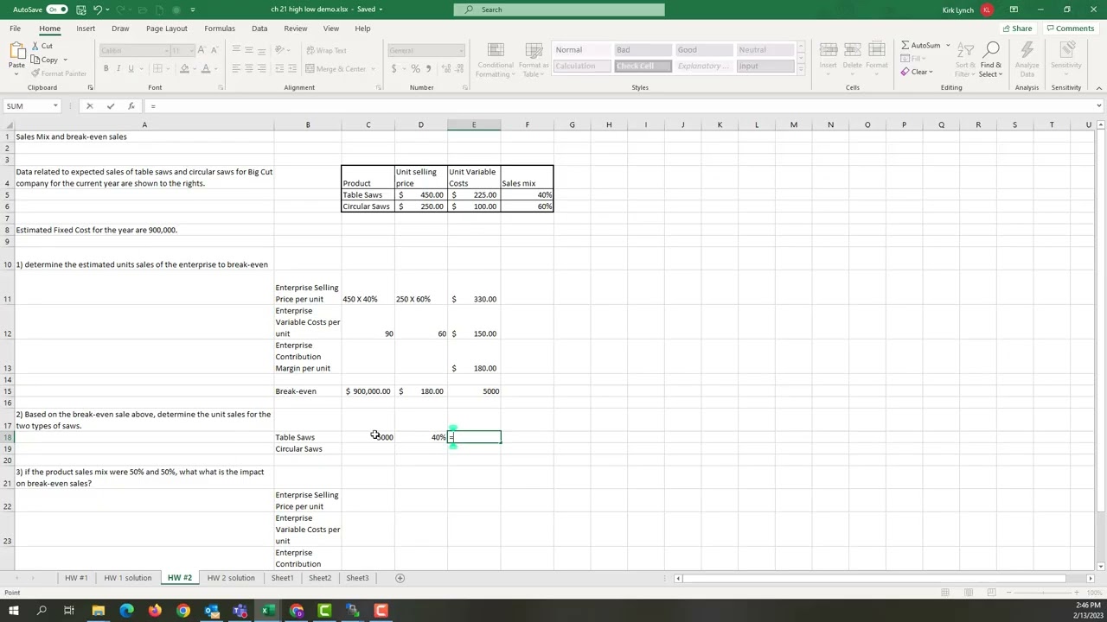Click Increase Font Size icon
Screen dimensions: 1107x622
pyautogui.click(x=202, y=50)
